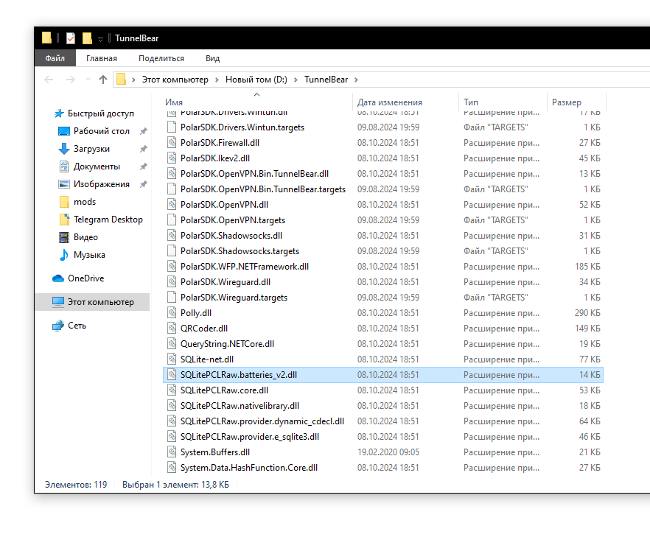This screenshot has height=537, width=650.
Task: Click the pin icon next to Загрузки
Action: [144, 149]
